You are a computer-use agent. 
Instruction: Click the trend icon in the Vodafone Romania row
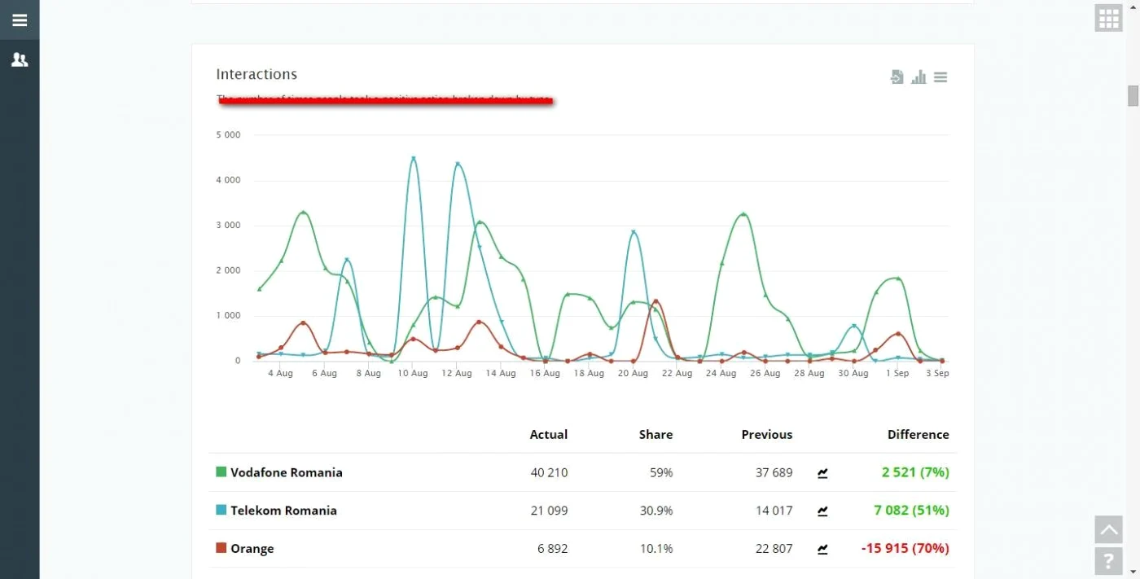[x=822, y=473]
